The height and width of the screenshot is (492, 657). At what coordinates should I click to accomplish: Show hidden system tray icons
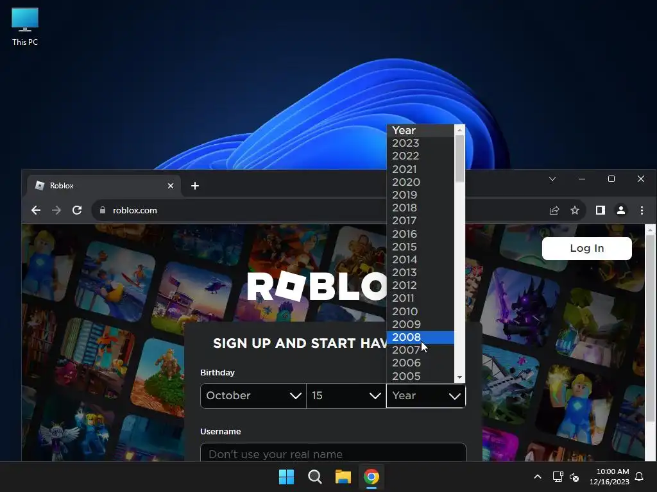point(538,477)
